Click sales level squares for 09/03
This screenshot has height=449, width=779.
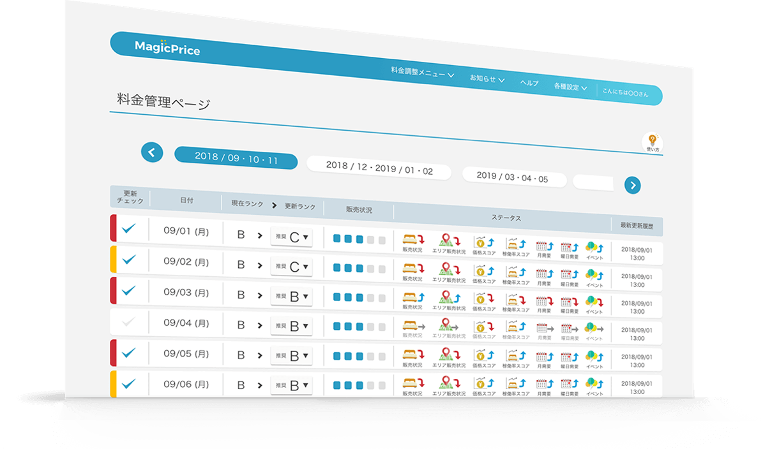(x=359, y=297)
